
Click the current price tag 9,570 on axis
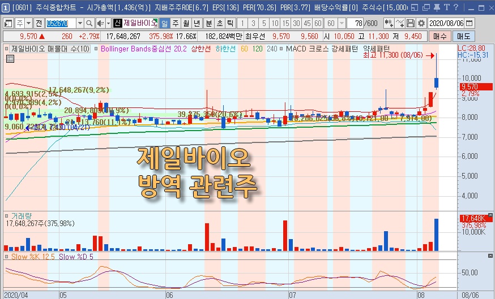coord(476,86)
